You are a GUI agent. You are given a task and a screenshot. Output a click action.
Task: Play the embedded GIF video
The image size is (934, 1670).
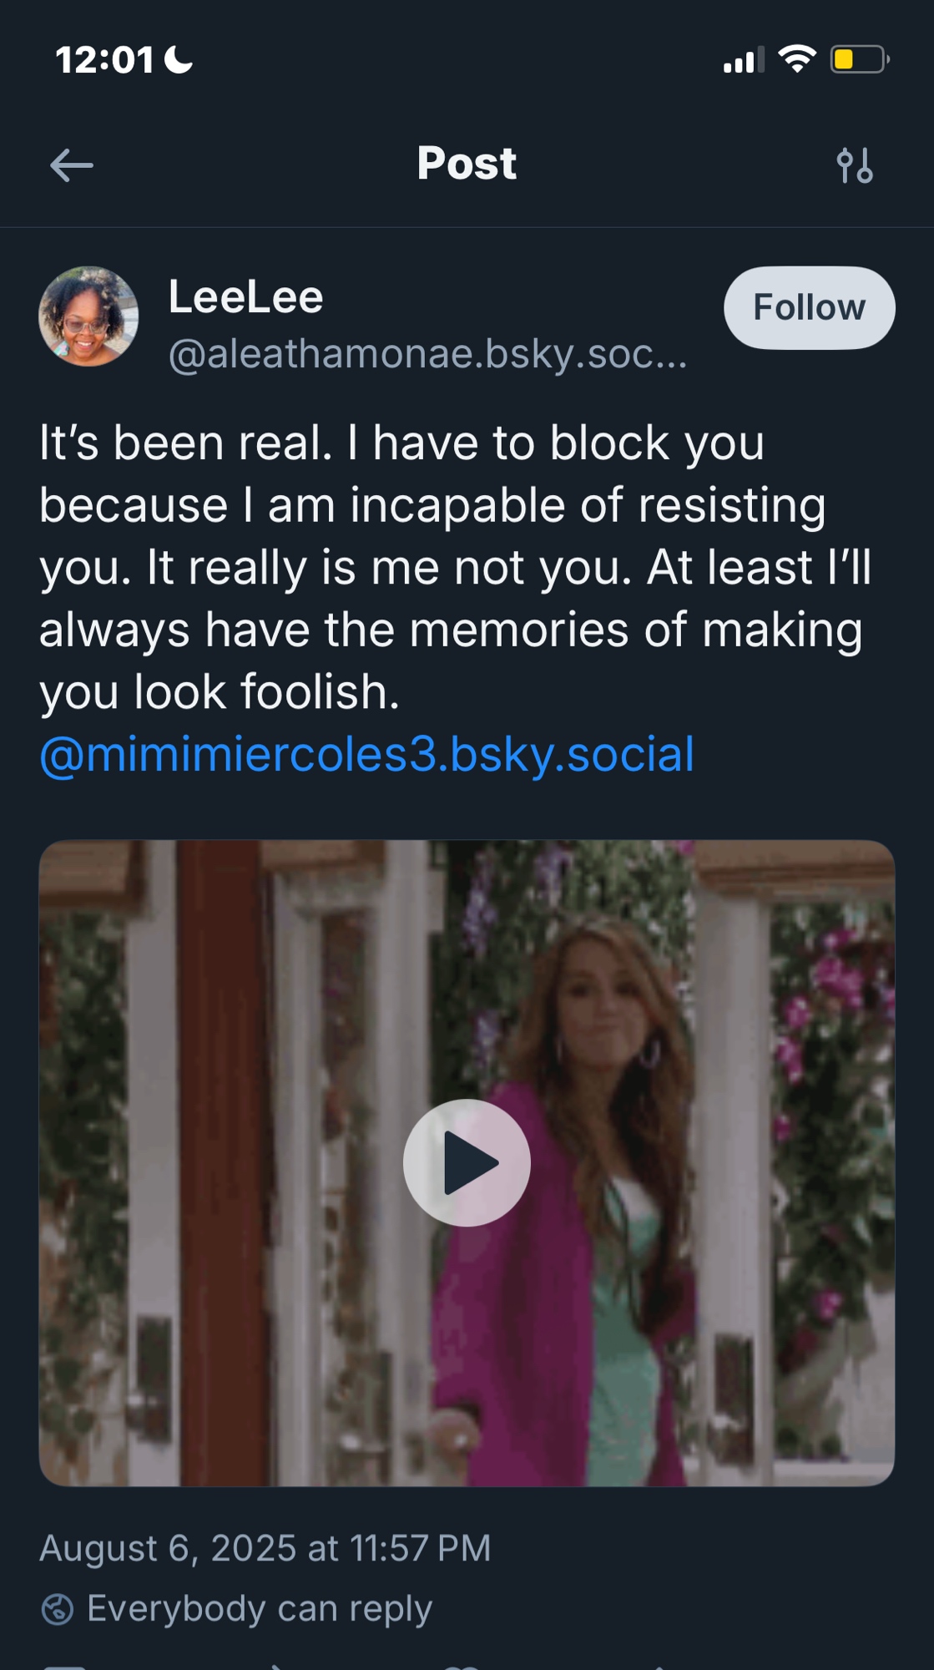467,1162
